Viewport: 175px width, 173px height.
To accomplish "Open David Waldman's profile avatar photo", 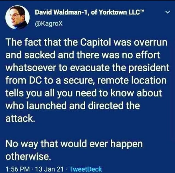I will click(17, 17).
